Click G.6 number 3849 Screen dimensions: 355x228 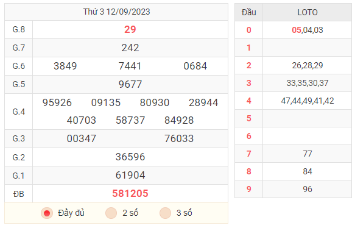point(65,66)
